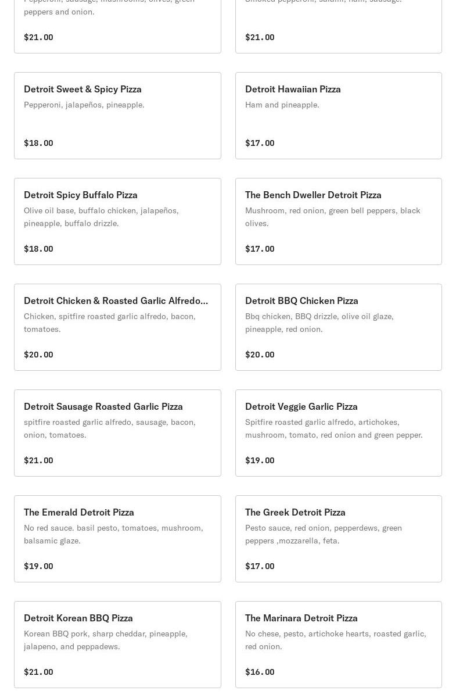Viewport: 456px width, 694px height.
Task: Open the Detroit Sweet & Spicy Pizza item
Action: tap(82, 89)
